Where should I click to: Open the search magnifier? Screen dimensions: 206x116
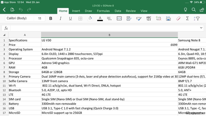pyautogui.click(x=194, y=10)
